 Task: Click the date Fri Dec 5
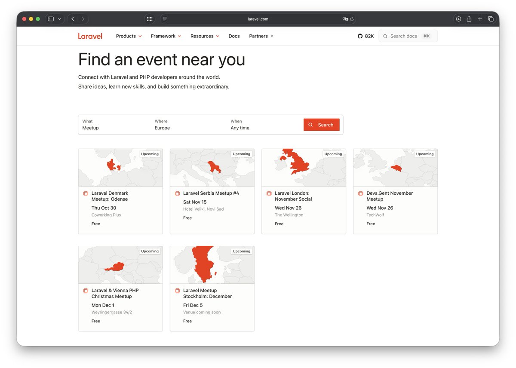tap(193, 305)
